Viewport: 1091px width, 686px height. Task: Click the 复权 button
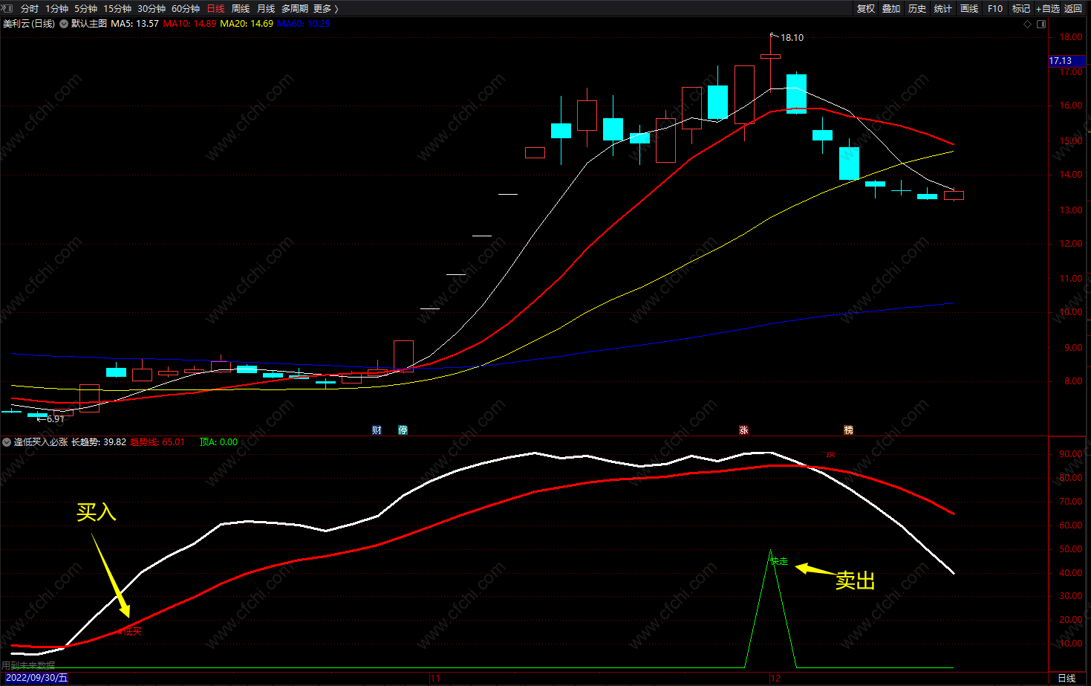(x=866, y=9)
